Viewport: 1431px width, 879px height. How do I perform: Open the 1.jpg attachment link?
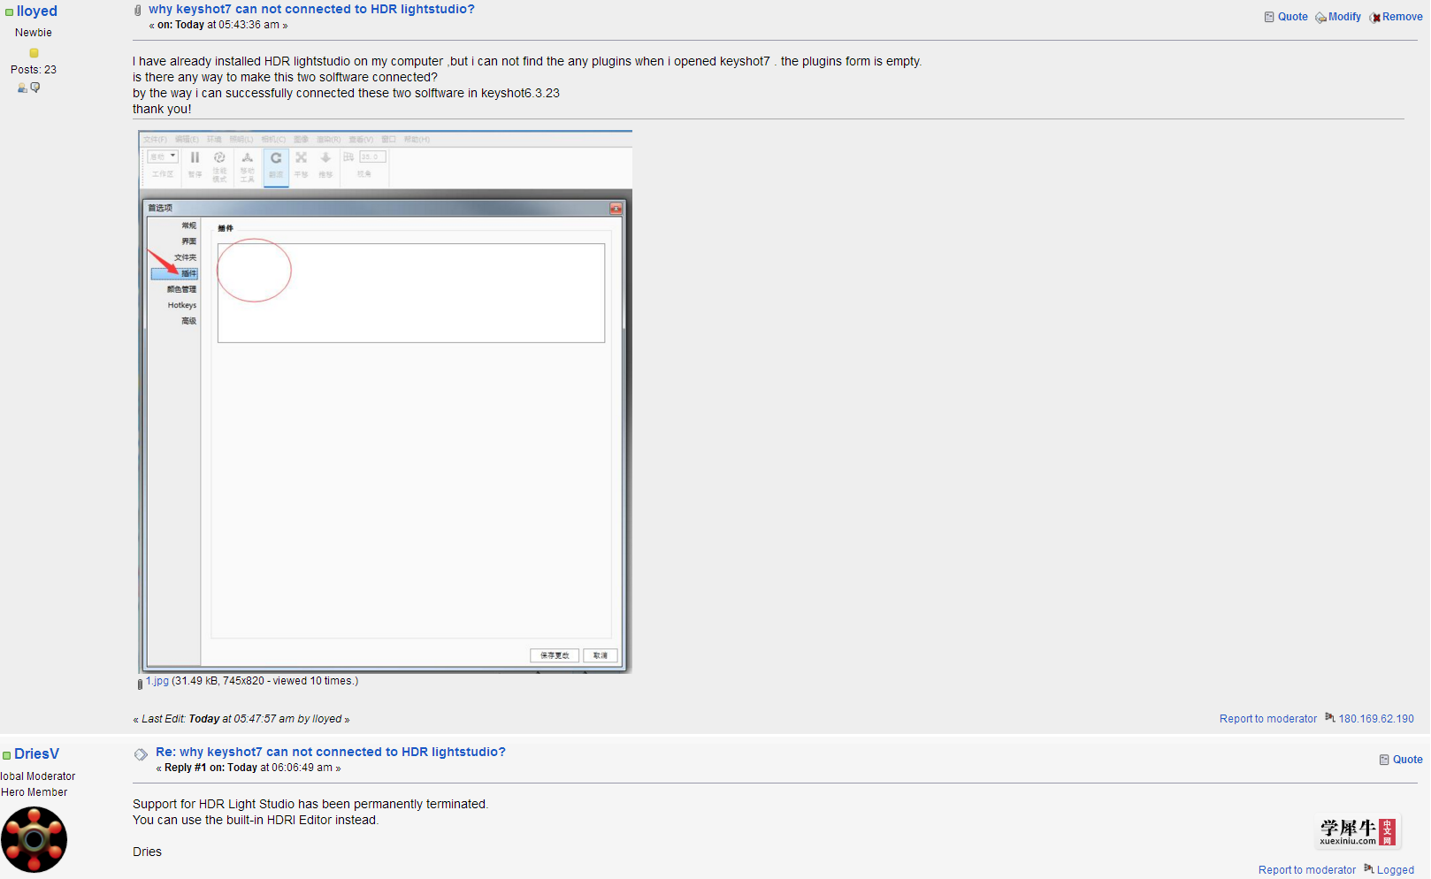pos(157,681)
